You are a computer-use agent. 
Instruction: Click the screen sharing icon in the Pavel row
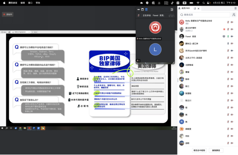click(224, 36)
